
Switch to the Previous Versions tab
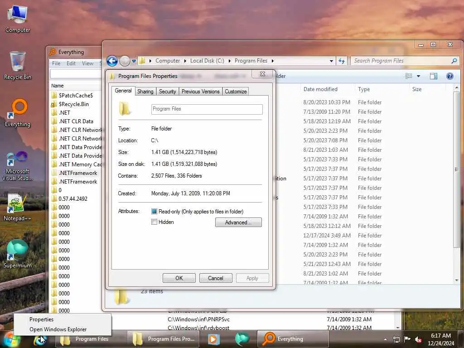(201, 92)
